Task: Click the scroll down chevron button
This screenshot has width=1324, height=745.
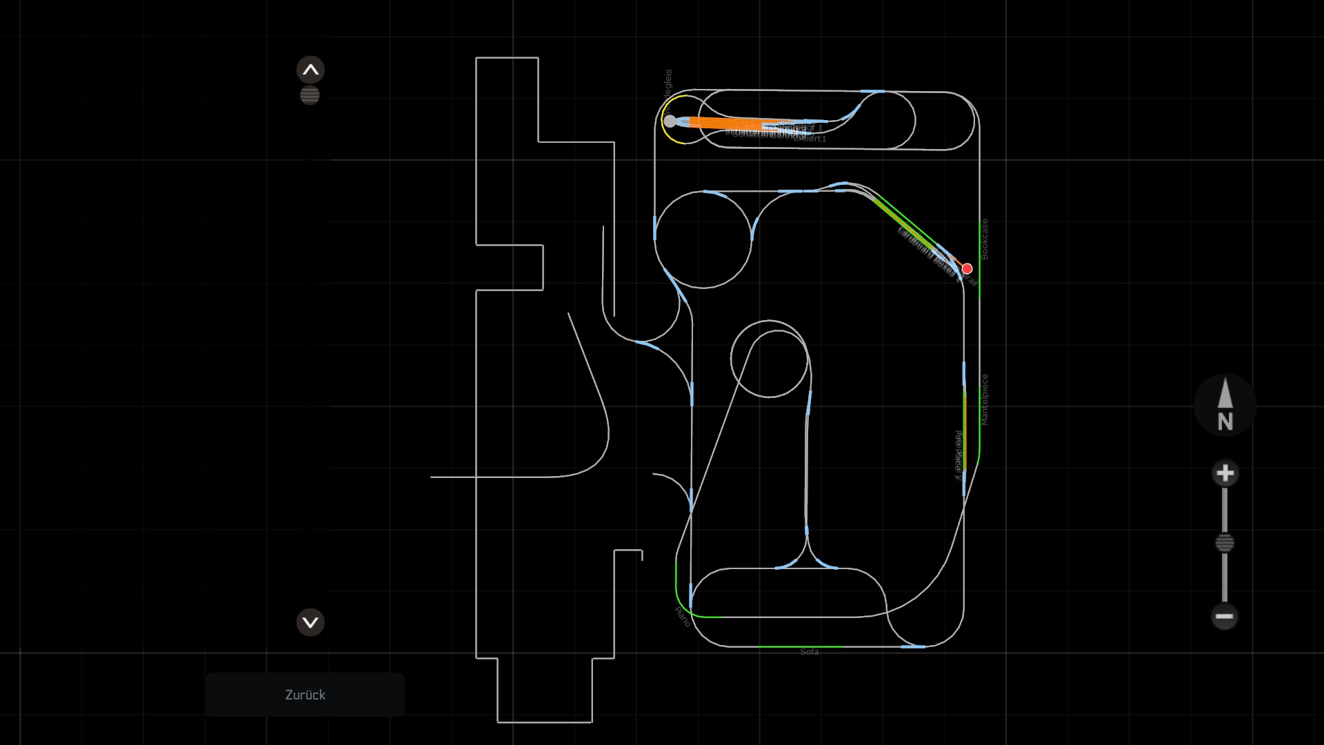Action: coord(310,622)
